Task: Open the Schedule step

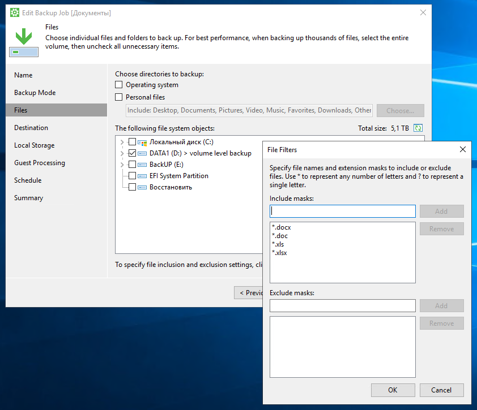Action: [56, 180]
